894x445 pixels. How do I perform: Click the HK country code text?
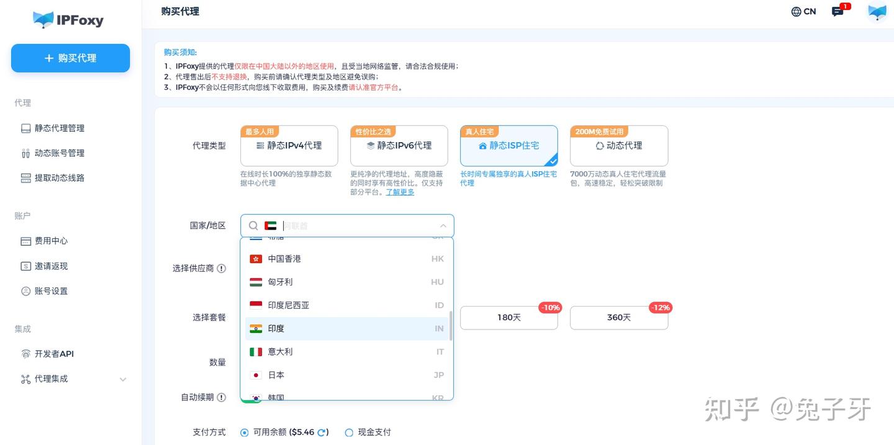coord(438,259)
